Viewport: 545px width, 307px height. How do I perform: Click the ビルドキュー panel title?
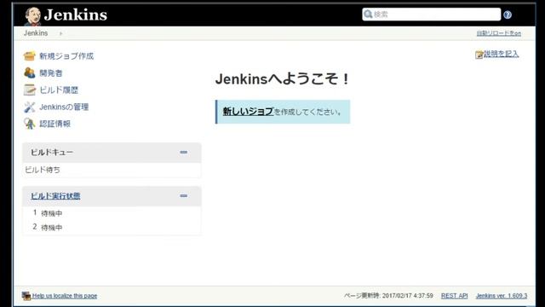click(x=52, y=152)
